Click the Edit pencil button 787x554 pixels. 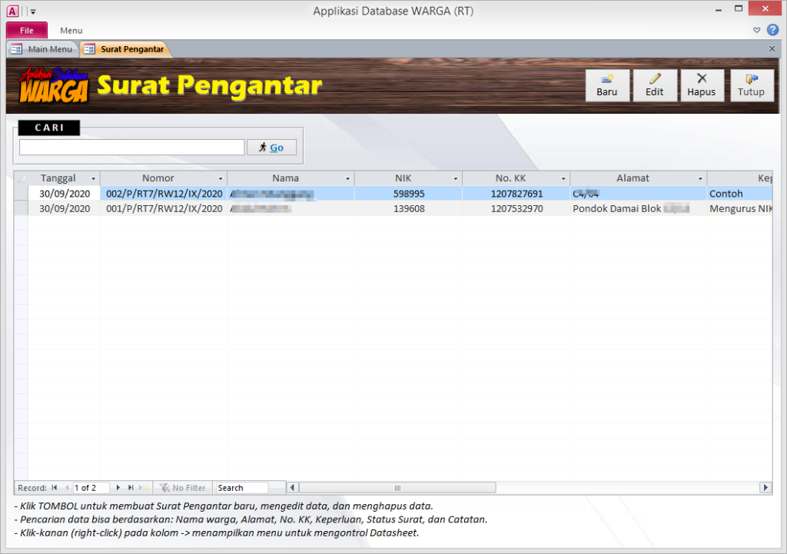[654, 85]
